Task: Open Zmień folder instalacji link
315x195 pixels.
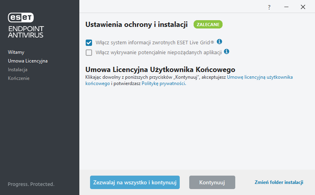Action: (279, 182)
